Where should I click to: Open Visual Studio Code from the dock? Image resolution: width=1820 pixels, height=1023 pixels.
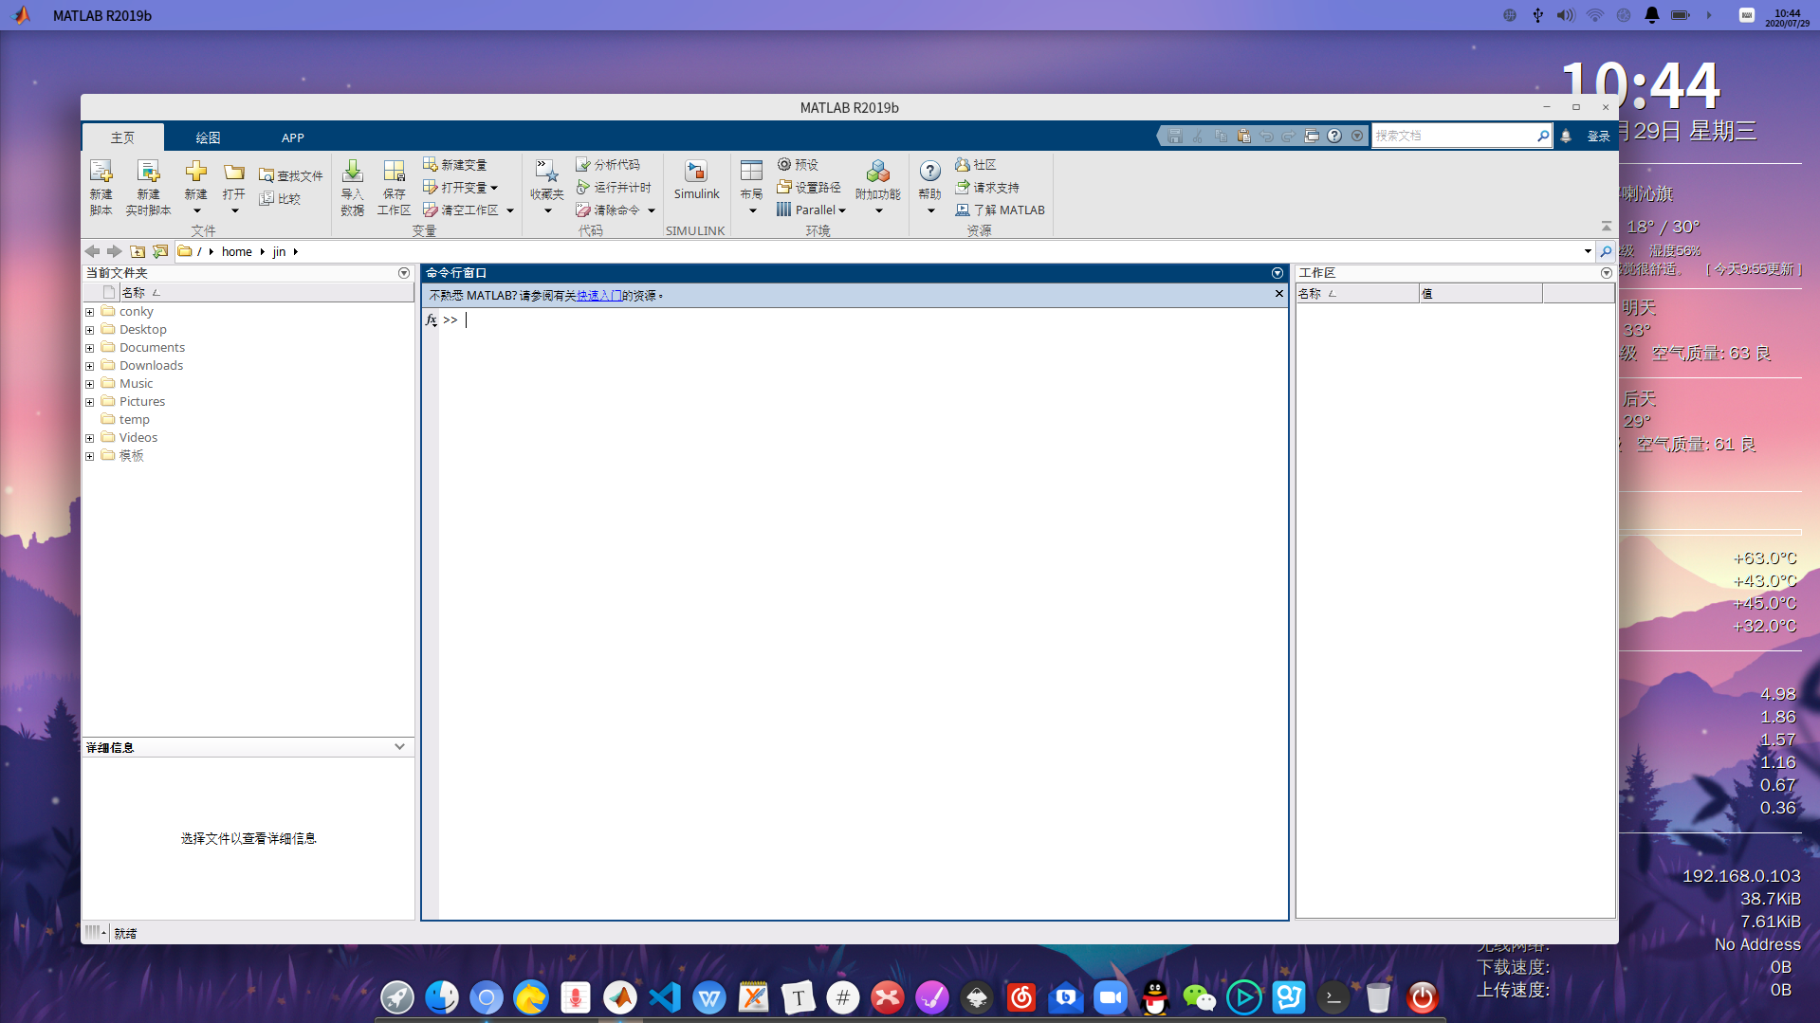tap(665, 997)
